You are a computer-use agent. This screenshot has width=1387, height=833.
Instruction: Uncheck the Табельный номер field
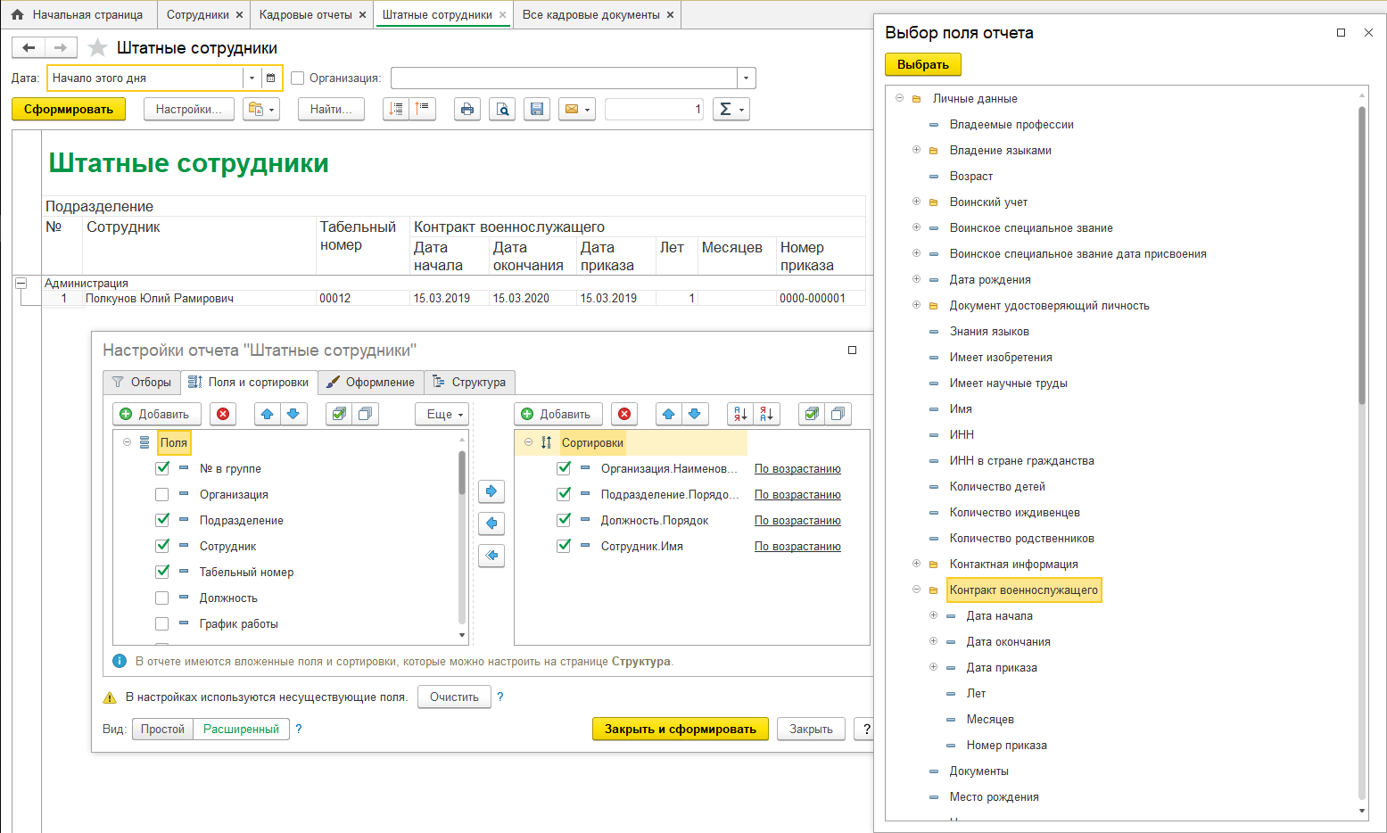pos(162,572)
